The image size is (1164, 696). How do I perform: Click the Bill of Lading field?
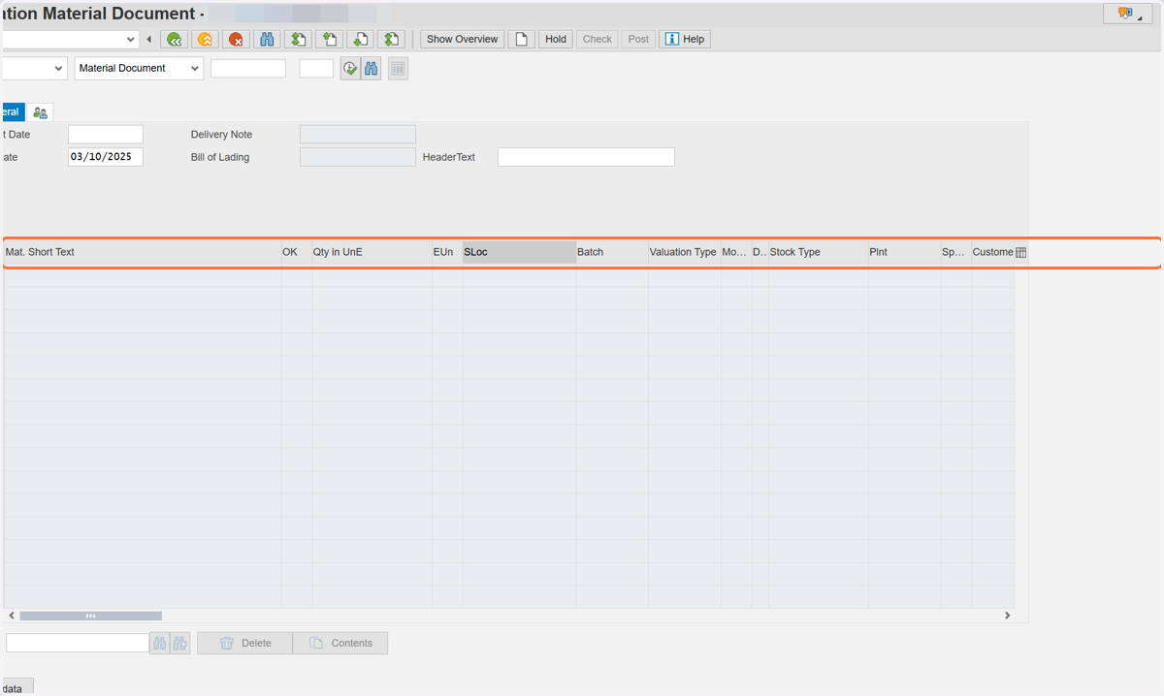358,157
